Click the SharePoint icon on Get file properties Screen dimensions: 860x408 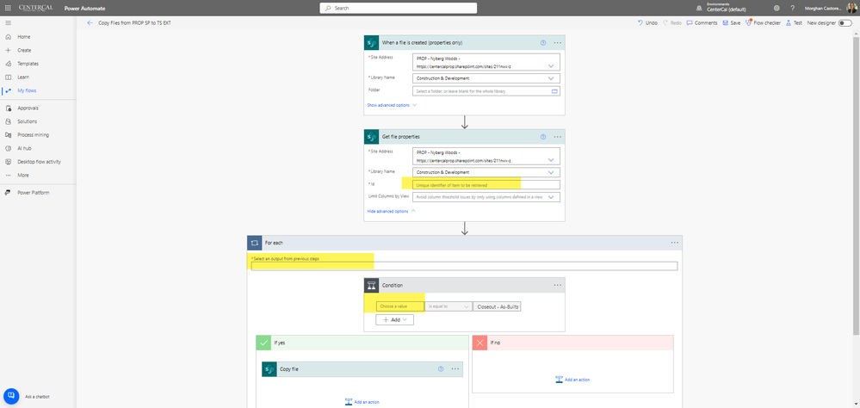371,137
